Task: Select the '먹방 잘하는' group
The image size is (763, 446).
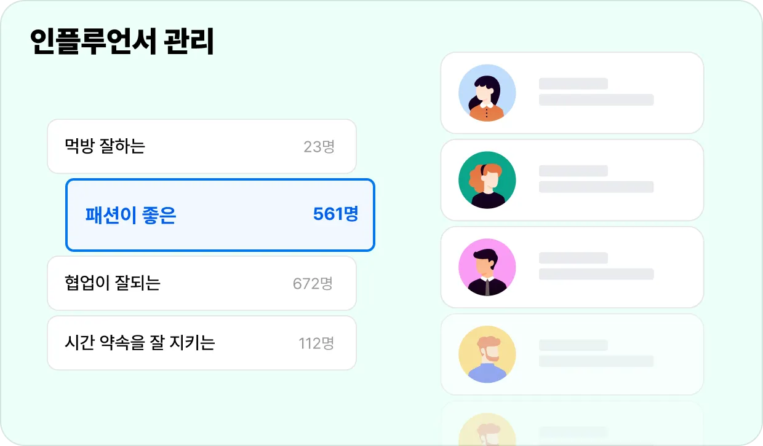Action: point(202,146)
